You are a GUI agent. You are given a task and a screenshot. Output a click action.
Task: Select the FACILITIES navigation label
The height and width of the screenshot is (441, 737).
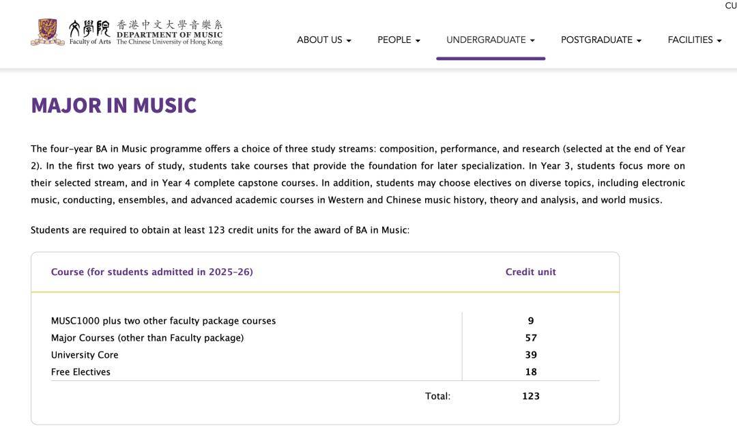pyautogui.click(x=690, y=40)
